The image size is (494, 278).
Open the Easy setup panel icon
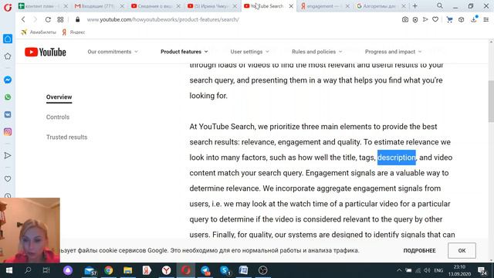click(486, 19)
